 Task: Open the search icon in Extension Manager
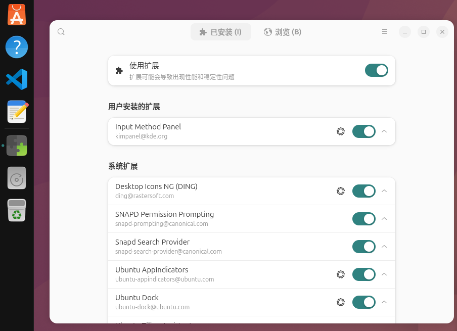tap(61, 32)
